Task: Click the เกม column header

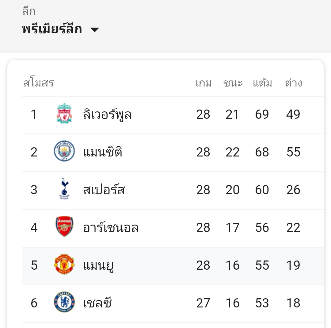Action: click(x=204, y=83)
